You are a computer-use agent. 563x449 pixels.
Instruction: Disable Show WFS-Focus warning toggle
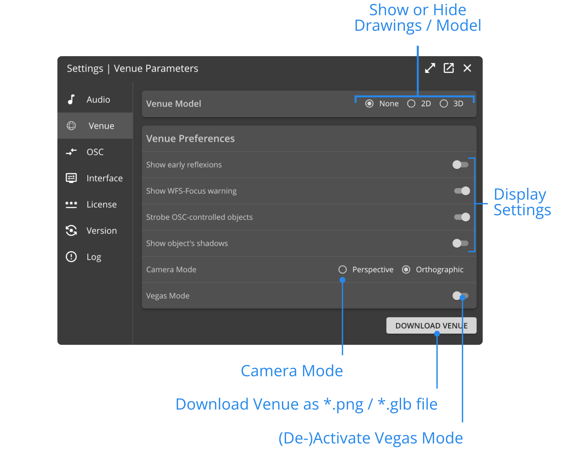click(x=462, y=191)
